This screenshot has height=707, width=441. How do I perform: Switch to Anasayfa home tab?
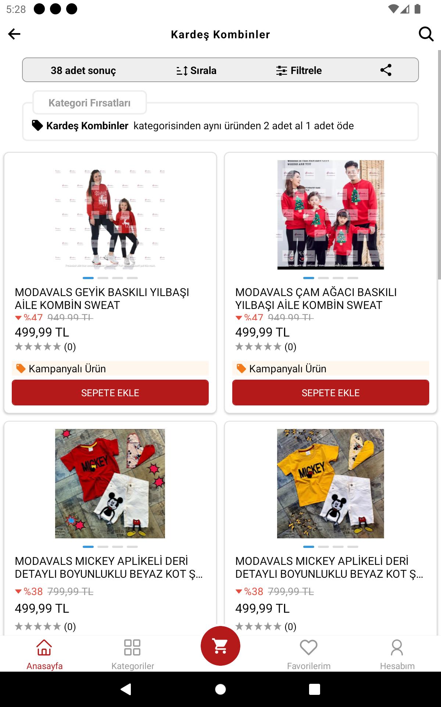click(44, 654)
